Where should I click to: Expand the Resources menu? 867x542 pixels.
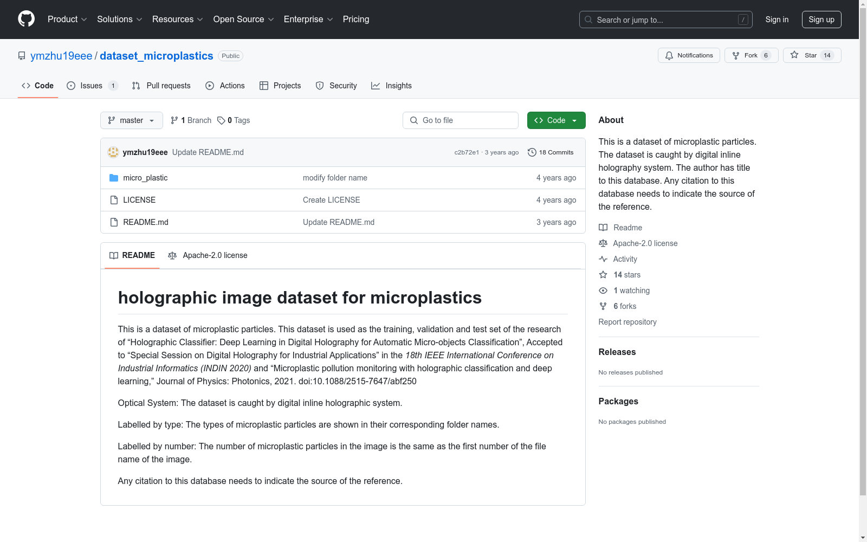(178, 19)
